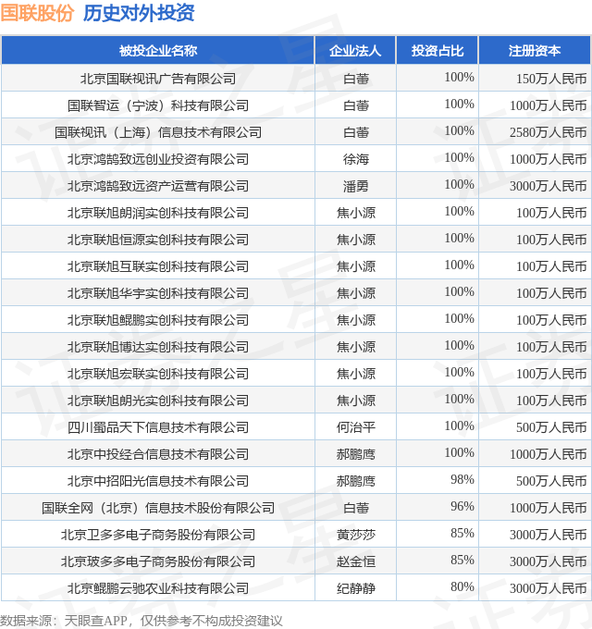Select 3000万人民币 in the 北京鸿鹄致远资产运营 row
This screenshot has height=629, width=592.
click(549, 186)
